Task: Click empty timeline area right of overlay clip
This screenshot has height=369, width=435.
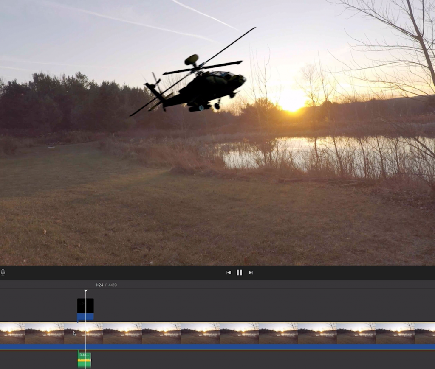Action: tap(255, 306)
